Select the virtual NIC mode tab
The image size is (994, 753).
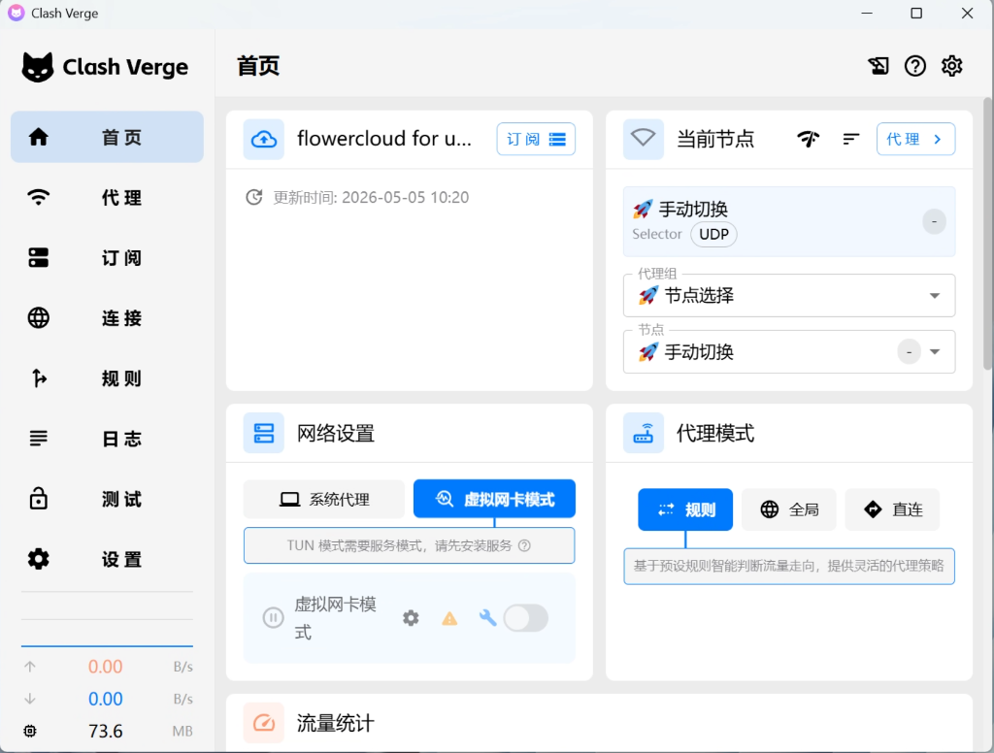[x=494, y=499]
